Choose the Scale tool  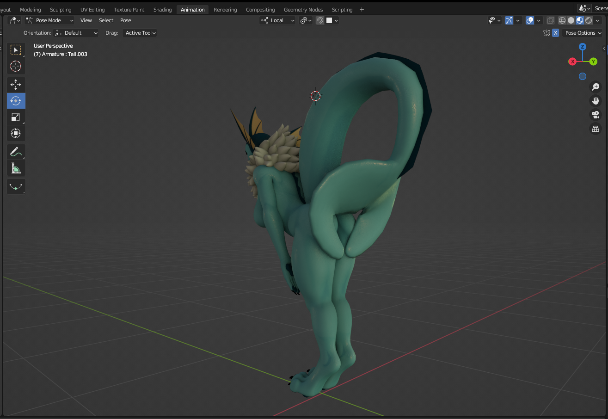[x=16, y=117]
